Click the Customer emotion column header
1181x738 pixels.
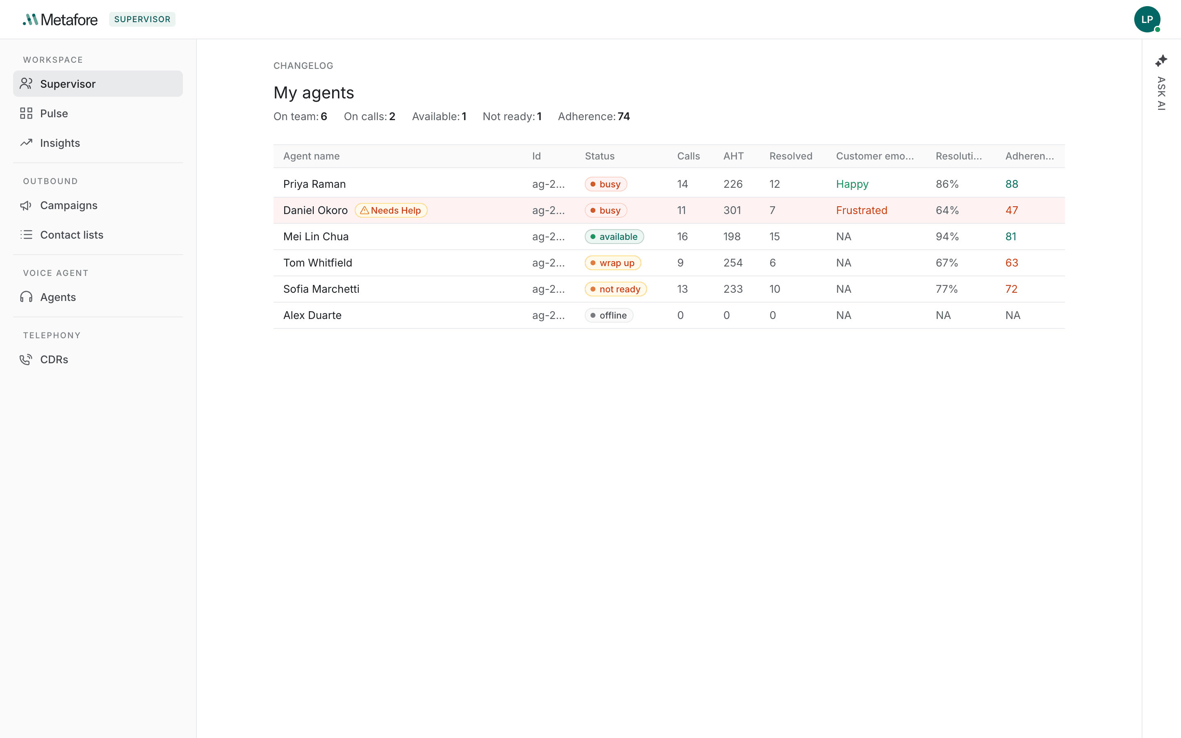coord(875,156)
